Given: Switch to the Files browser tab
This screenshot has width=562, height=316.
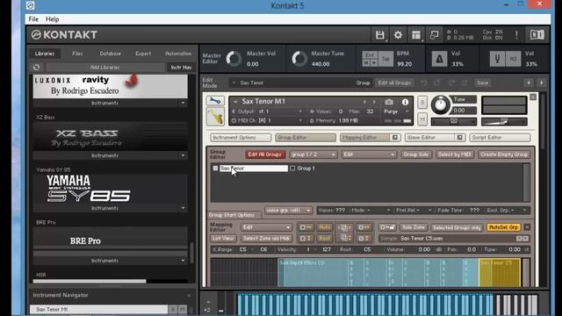Looking at the screenshot, I should coord(77,54).
